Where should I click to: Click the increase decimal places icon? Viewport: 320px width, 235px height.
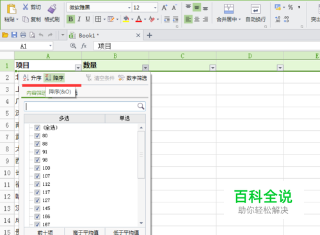(x=278, y=19)
